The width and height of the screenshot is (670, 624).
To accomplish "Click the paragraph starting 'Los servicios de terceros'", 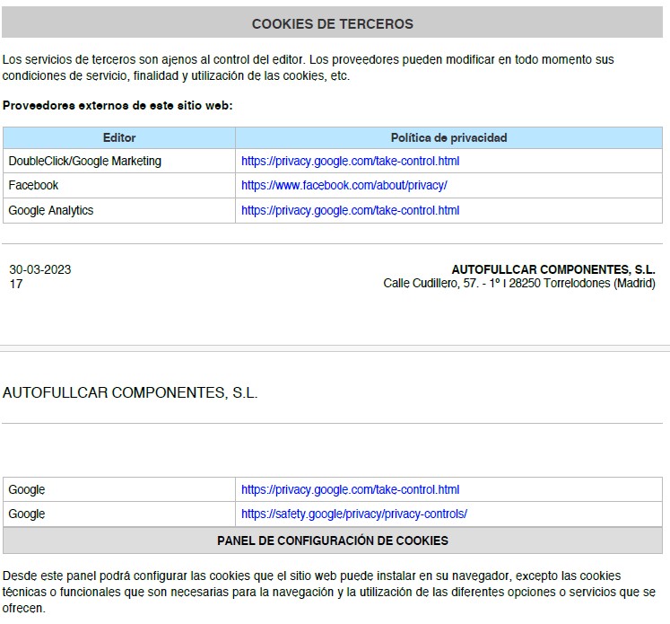I will pyautogui.click(x=308, y=67).
